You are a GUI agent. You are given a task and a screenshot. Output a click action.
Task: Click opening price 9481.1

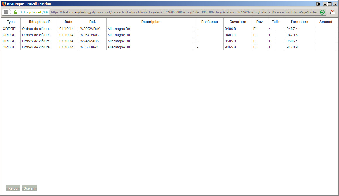[x=230, y=35]
